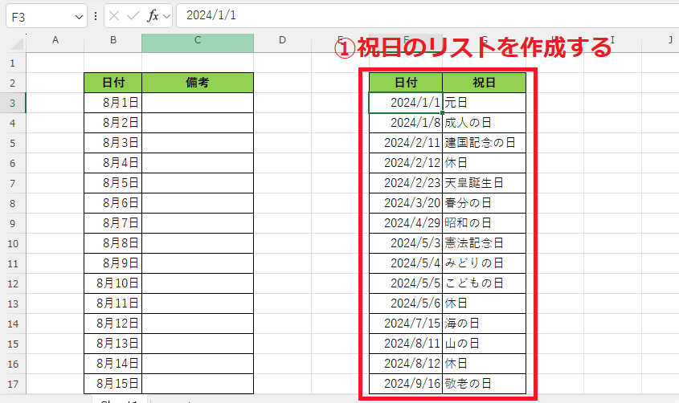Click the Select All corner triangle
The image size is (679, 403).
click(x=16, y=43)
